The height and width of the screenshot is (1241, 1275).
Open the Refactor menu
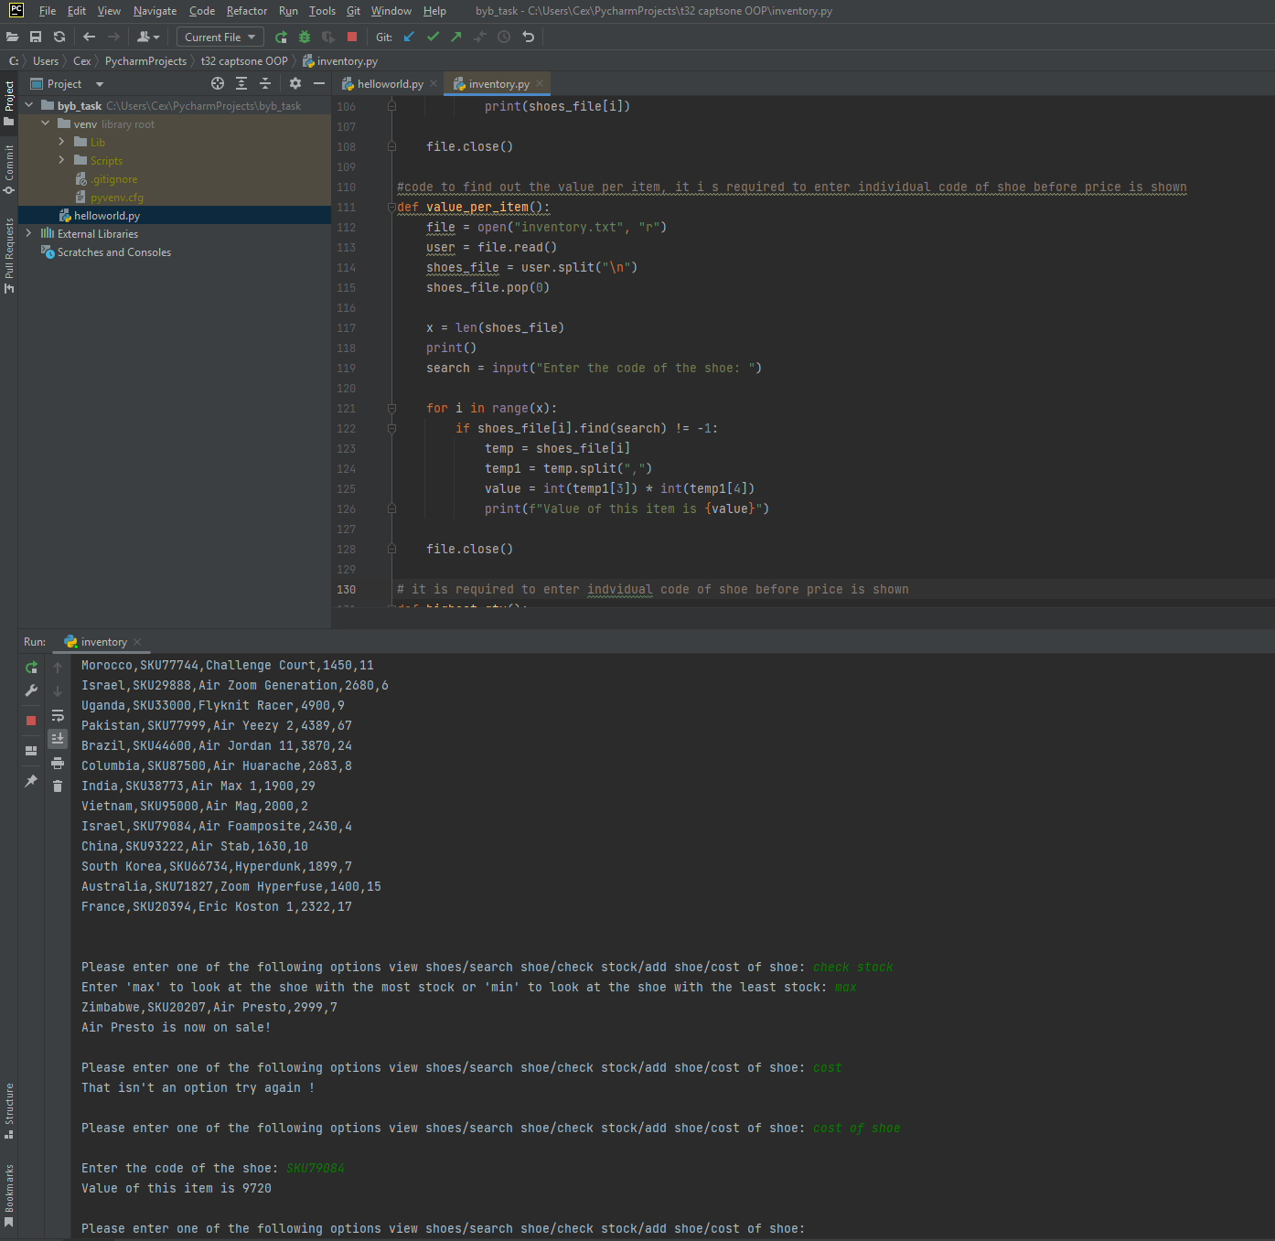click(247, 11)
